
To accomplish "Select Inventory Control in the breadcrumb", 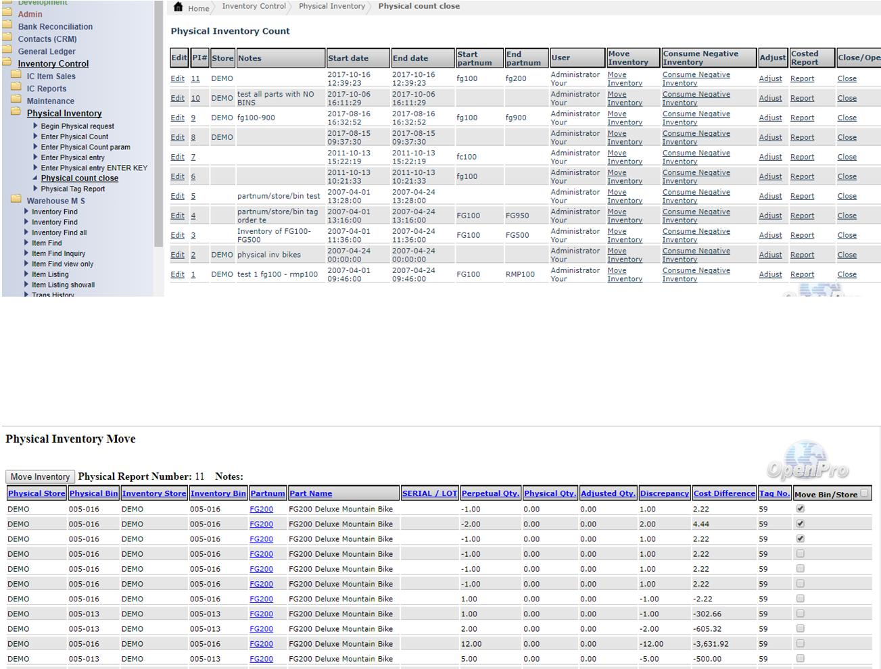I will coord(254,6).
